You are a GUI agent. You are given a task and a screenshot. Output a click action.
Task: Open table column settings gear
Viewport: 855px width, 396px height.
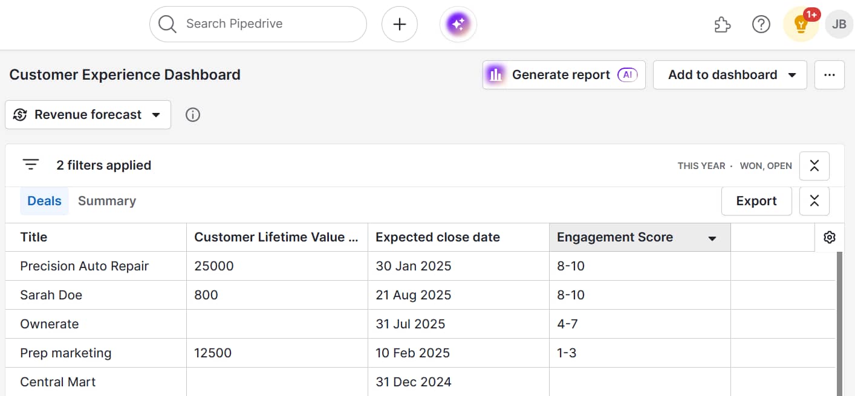coord(829,237)
